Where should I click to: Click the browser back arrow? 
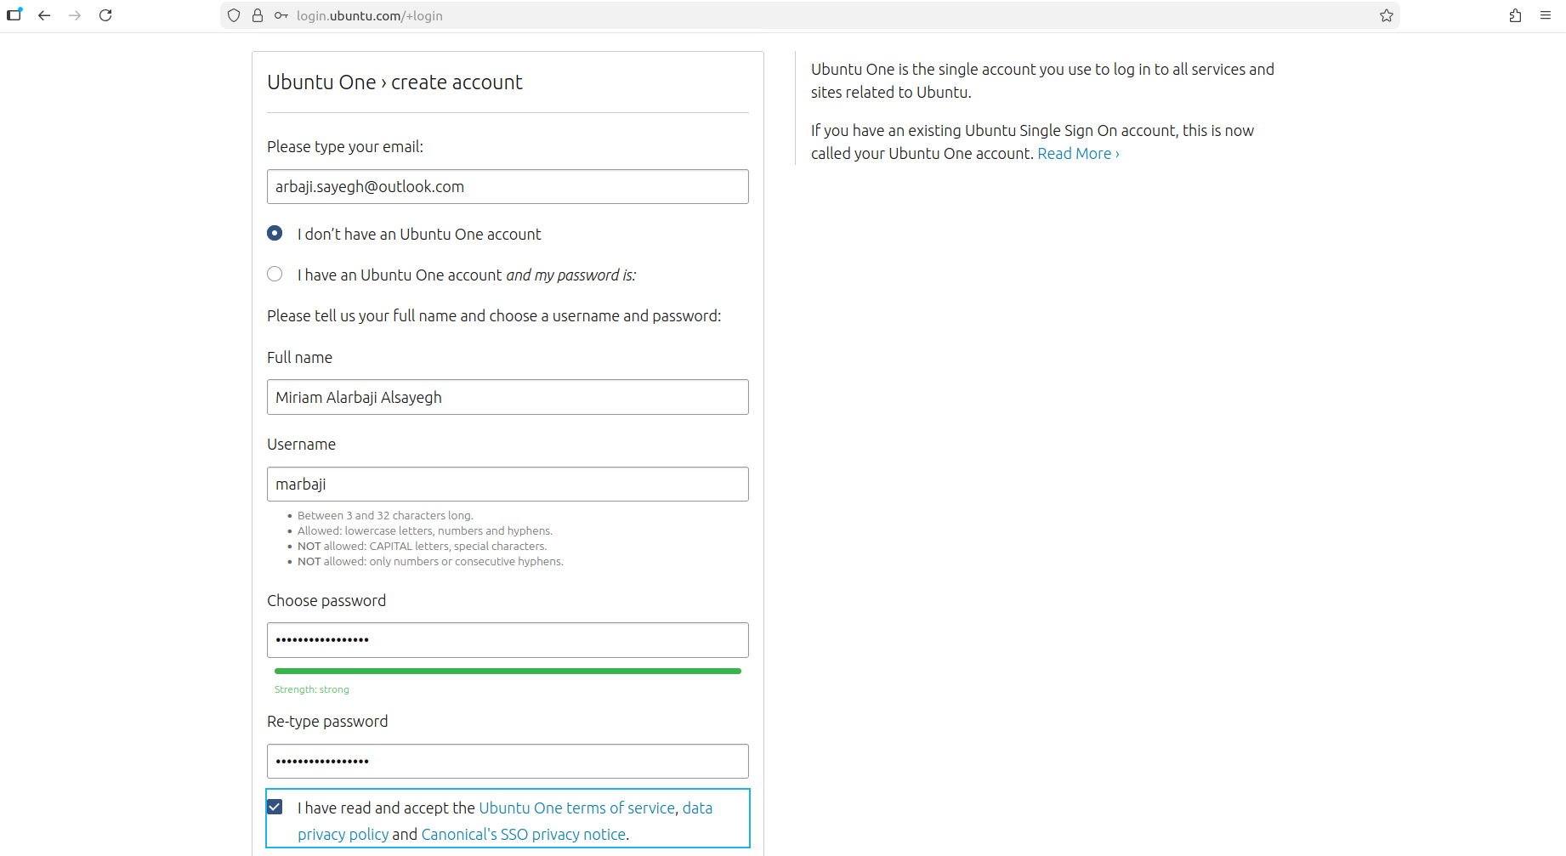pyautogui.click(x=44, y=15)
